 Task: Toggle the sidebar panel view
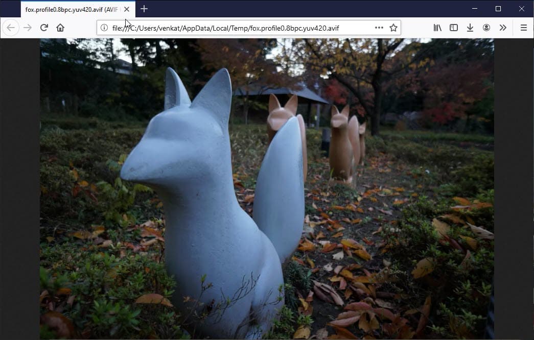[x=454, y=28]
